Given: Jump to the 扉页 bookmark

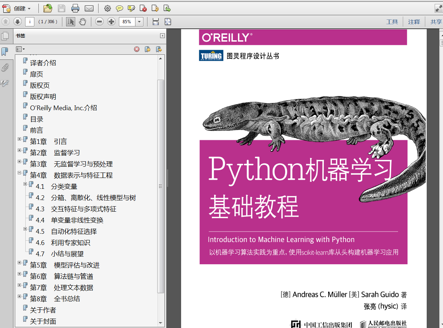Looking at the screenshot, I should (x=37, y=74).
